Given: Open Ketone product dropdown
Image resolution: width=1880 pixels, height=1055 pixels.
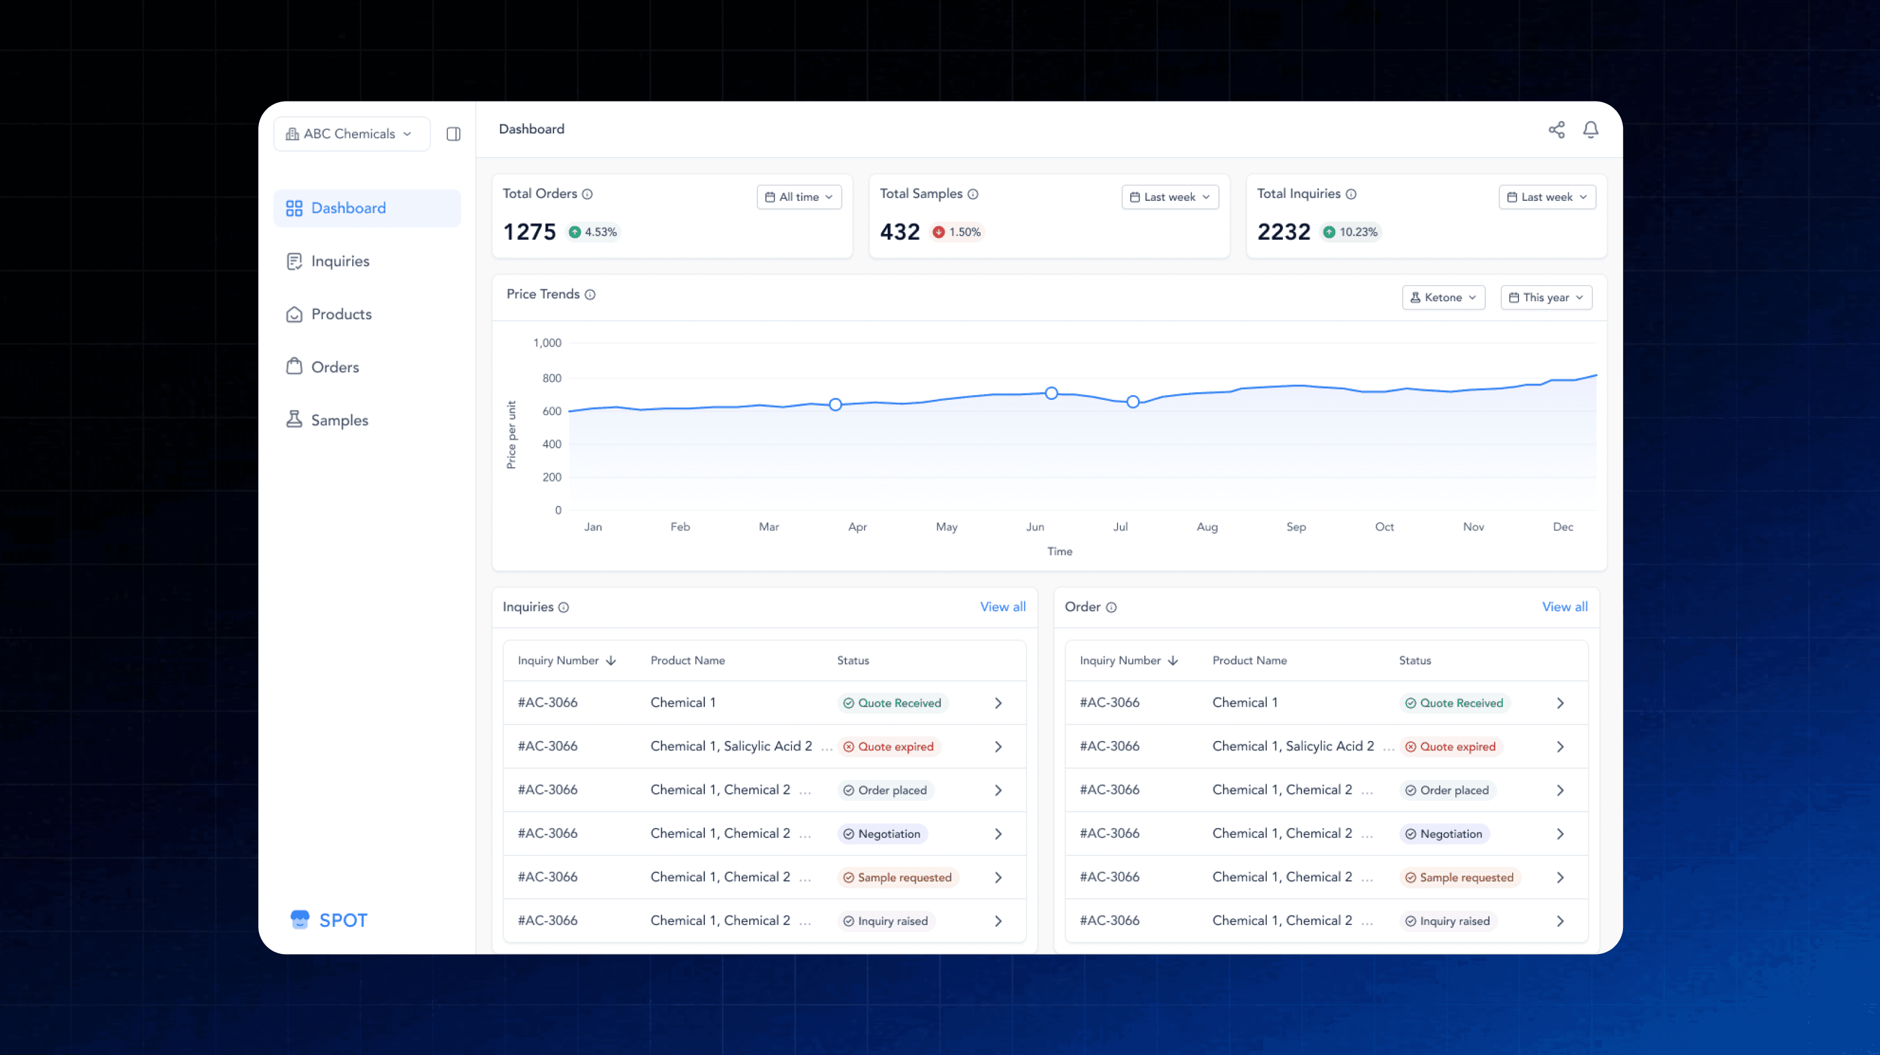Looking at the screenshot, I should click(x=1444, y=298).
